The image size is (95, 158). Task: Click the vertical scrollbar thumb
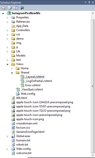(x=93, y=86)
